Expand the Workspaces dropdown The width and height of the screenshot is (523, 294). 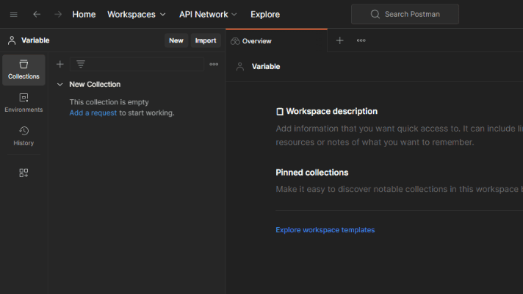137,15
